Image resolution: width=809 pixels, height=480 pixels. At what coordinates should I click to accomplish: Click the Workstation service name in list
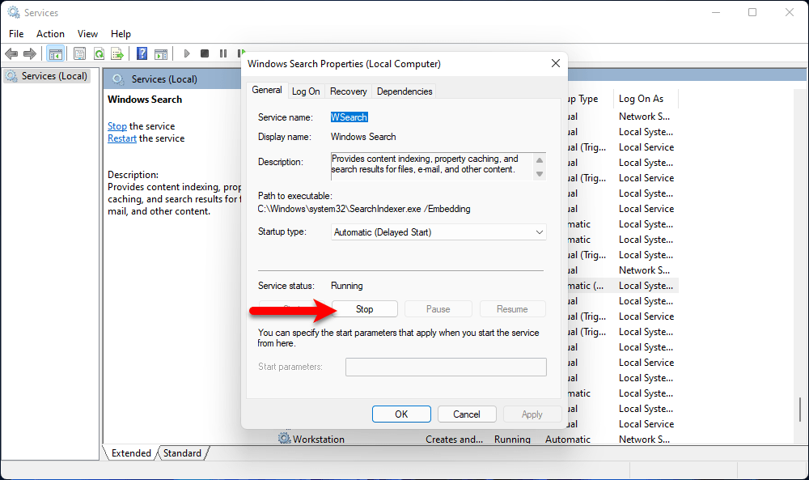coord(318,440)
